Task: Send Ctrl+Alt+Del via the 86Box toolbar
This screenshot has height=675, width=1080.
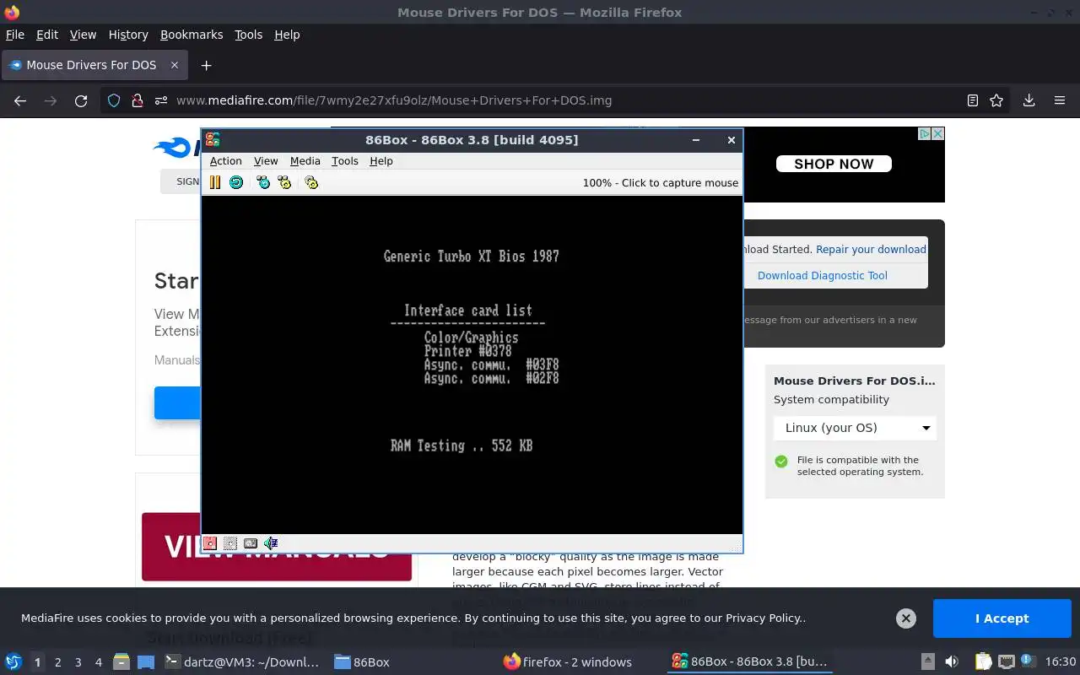Action: point(263,182)
